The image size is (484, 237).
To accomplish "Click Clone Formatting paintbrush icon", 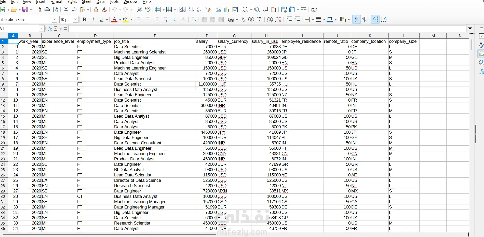I will coord(96,10).
